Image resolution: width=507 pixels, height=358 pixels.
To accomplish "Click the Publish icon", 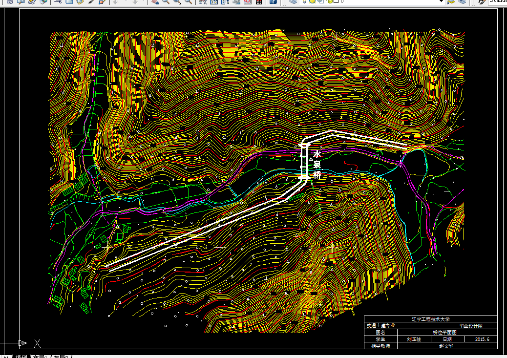I will (32, 1).
